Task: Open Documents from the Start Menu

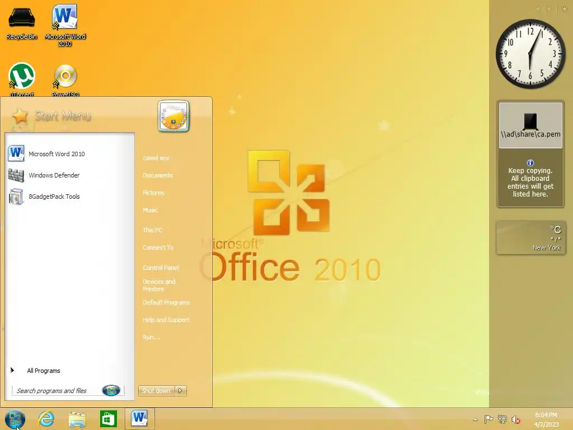Action: pos(157,175)
